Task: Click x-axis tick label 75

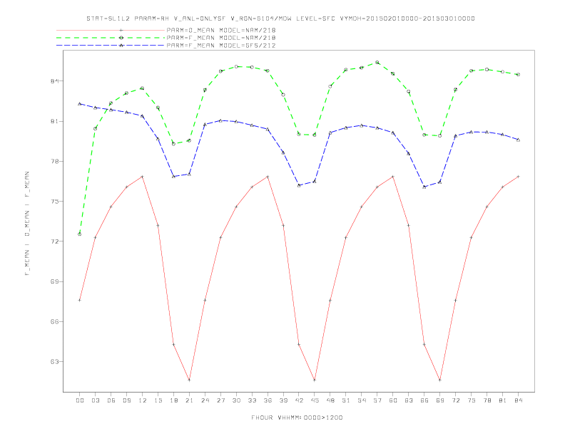Action: pyautogui.click(x=472, y=400)
